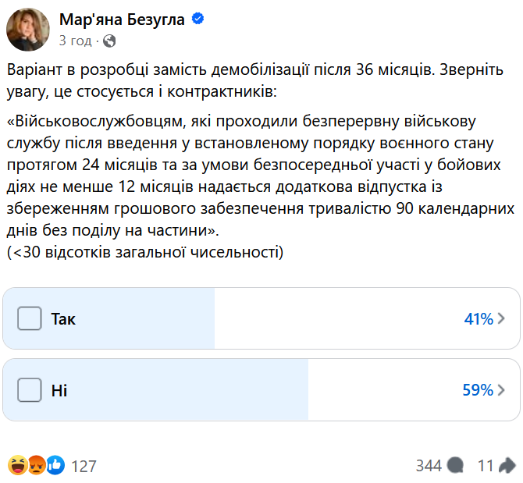Viewport: 523px width, 483px height.
Task: Click the globe public-audience icon
Action: point(109,41)
